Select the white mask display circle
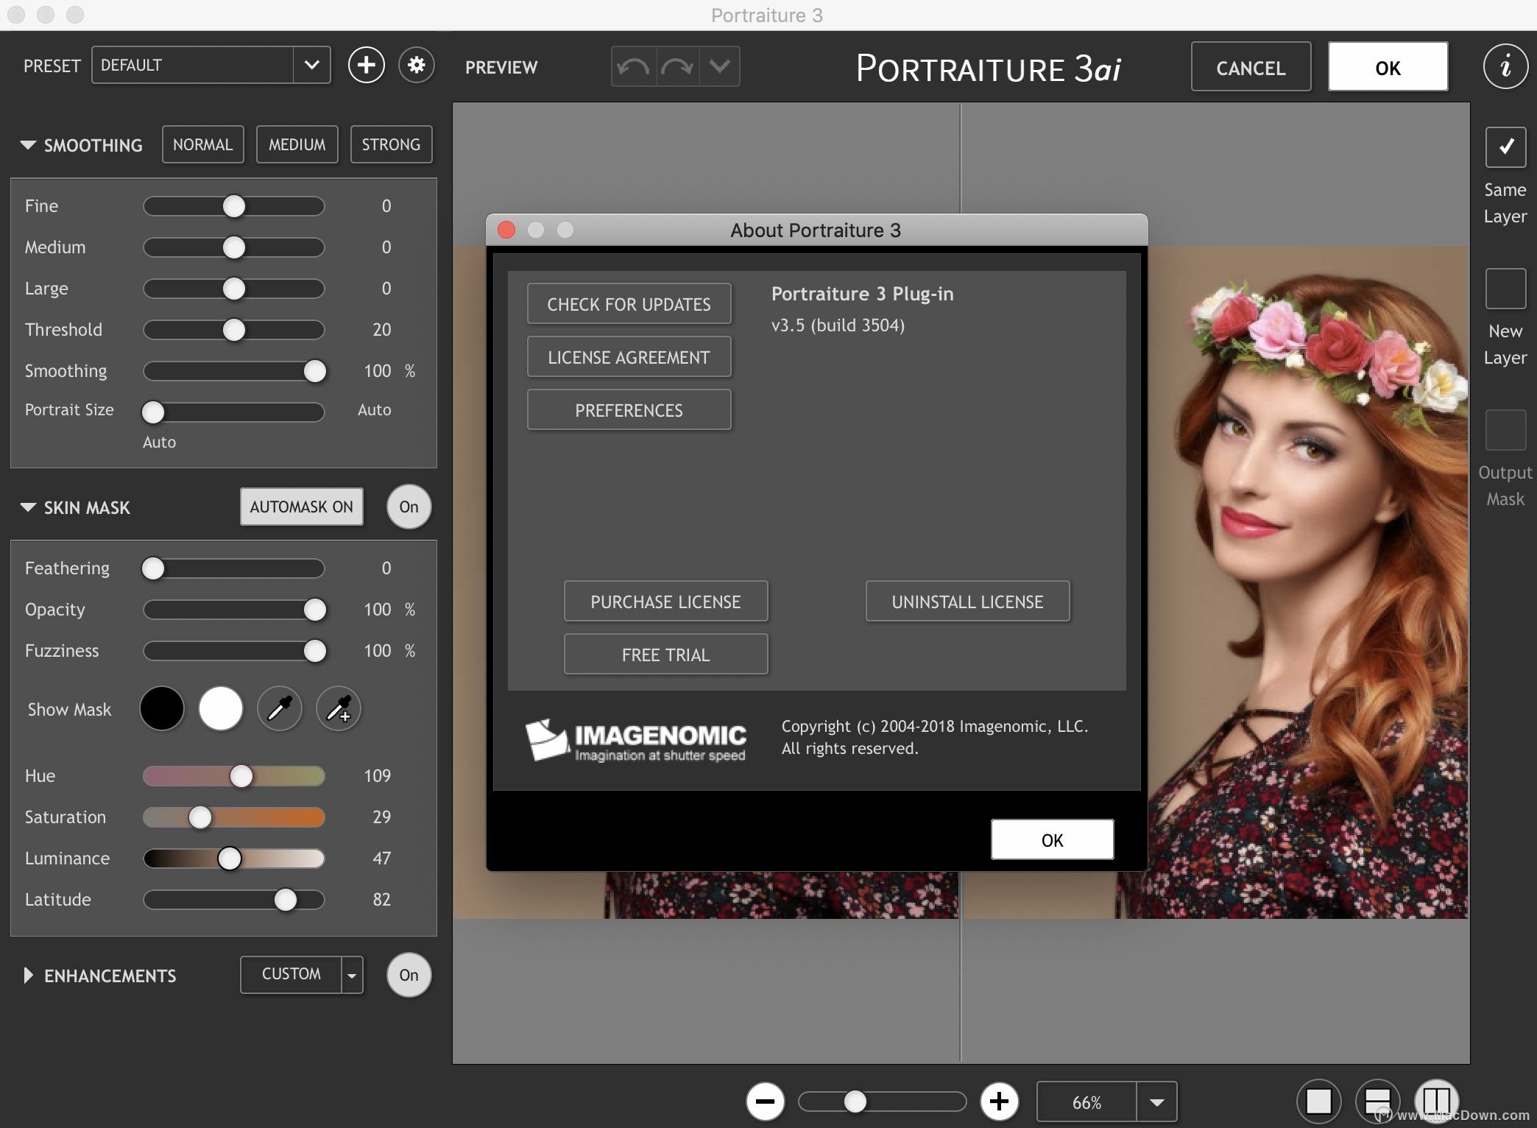 point(221,708)
